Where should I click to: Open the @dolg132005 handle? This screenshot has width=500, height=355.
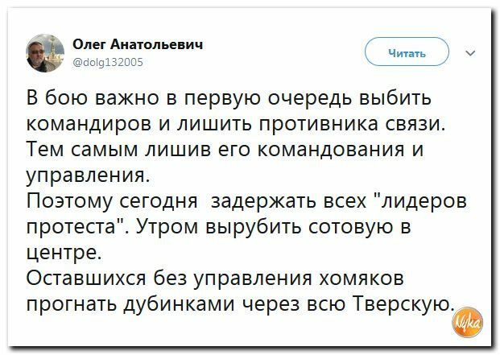click(108, 62)
